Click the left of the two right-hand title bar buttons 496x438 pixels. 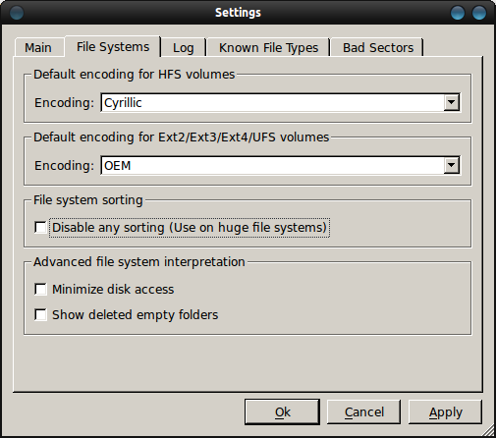pos(458,13)
